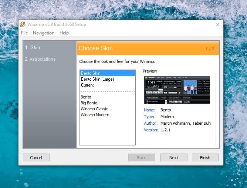Click the Winamp lightning icon in title bar
Image resolution: width=247 pixels, height=188 pixels.
pyautogui.click(x=23, y=24)
